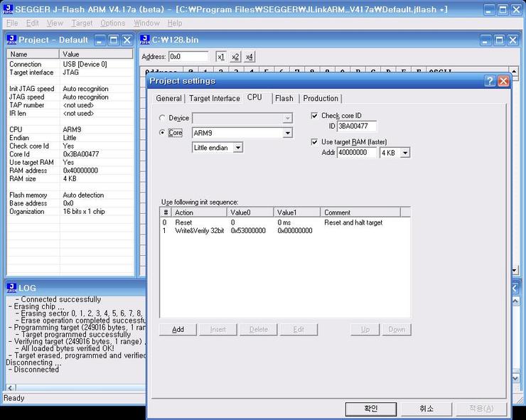Toggle the Check core ID checkbox

pos(314,116)
